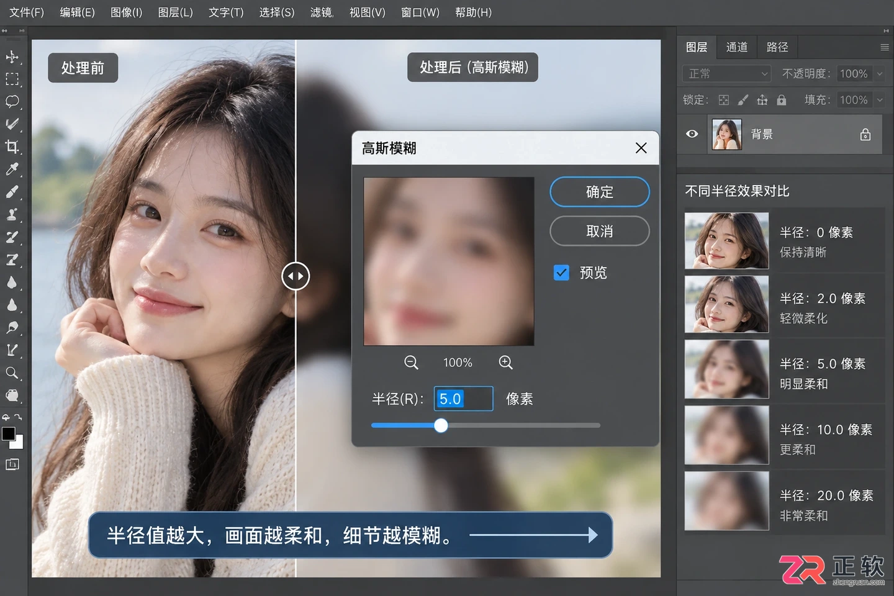The width and height of the screenshot is (894, 596).
Task: Open the 编辑(E) menu
Action: tap(77, 12)
